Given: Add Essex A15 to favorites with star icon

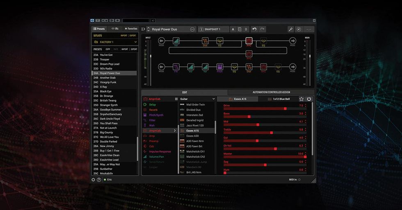Looking at the screenshot, I should (301, 99).
